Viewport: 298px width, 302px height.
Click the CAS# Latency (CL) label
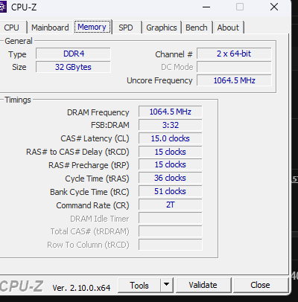click(95, 138)
